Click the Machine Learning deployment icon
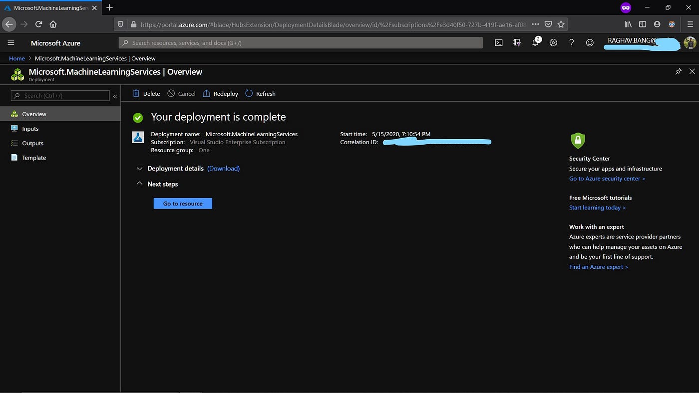The height and width of the screenshot is (393, 699). [x=138, y=137]
